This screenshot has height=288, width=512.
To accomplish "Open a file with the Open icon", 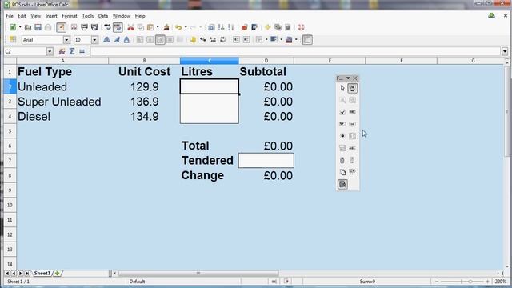I will (x=28, y=27).
